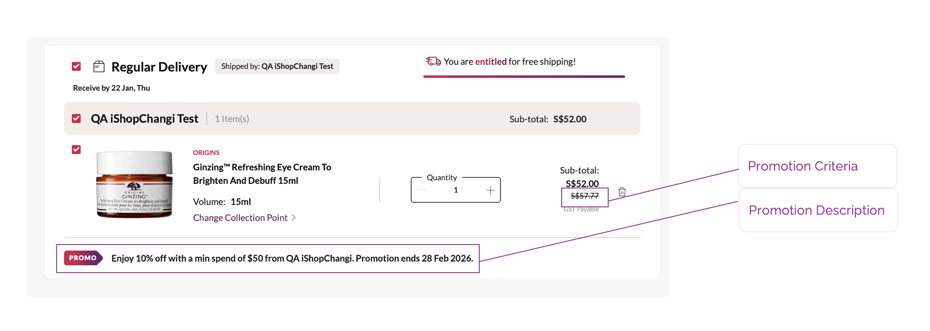
Task: Uncheck the Regular Delivery checkbox
Action: coord(76,67)
